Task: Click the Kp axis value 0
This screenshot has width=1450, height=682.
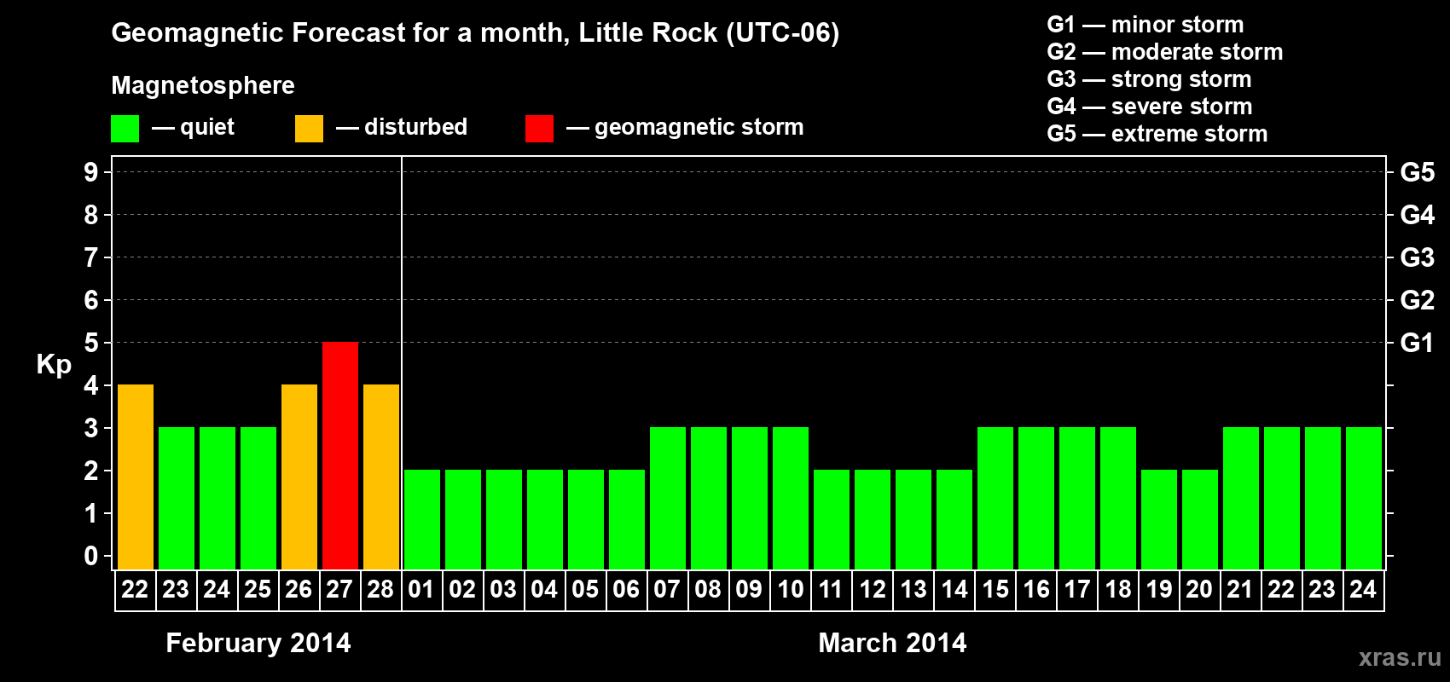Action: point(91,556)
